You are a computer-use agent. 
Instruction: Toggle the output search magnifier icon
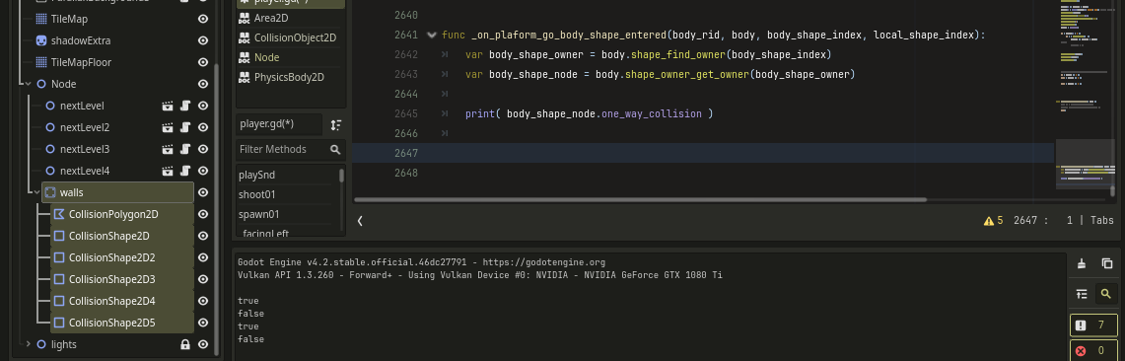point(1106,294)
